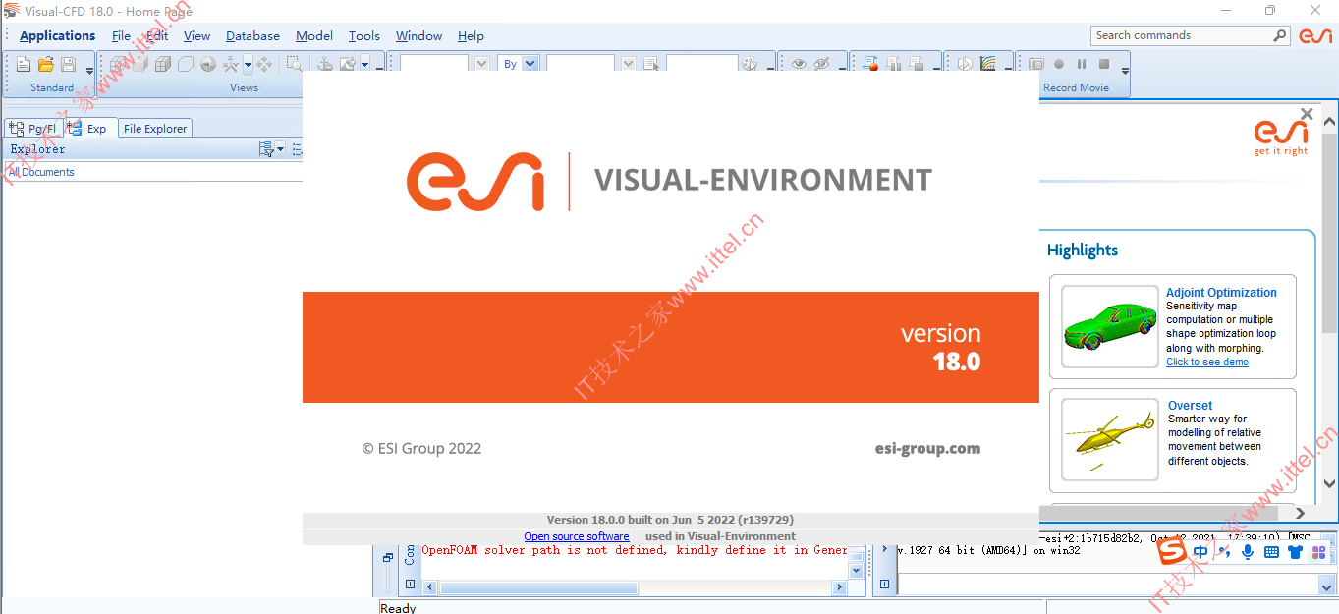
Task: Start recording with the record circle button
Action: (1059, 64)
